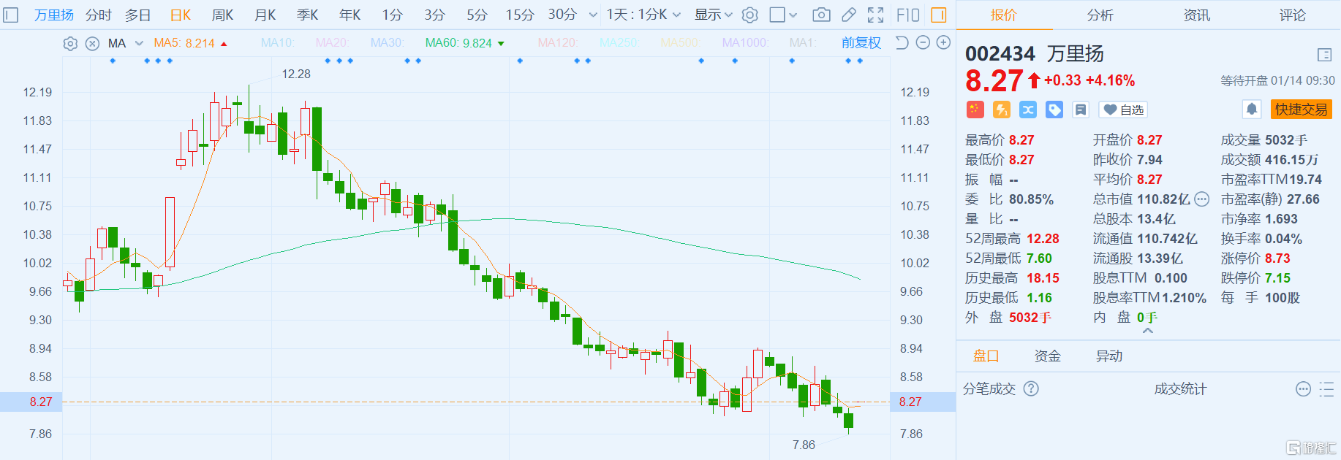Toggle MA20 indicator line
The image size is (1341, 460).
332,43
